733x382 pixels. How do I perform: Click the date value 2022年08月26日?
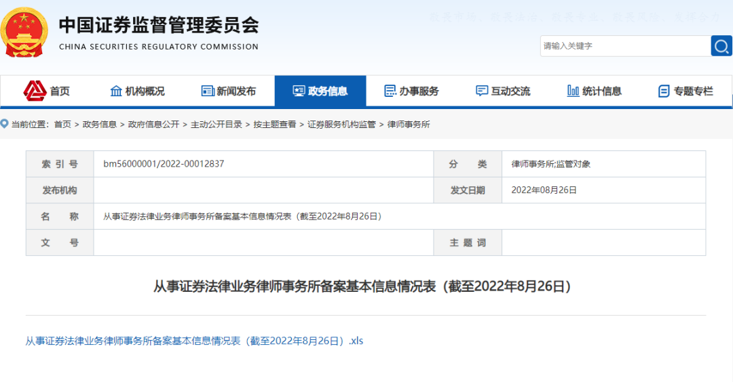[544, 190]
